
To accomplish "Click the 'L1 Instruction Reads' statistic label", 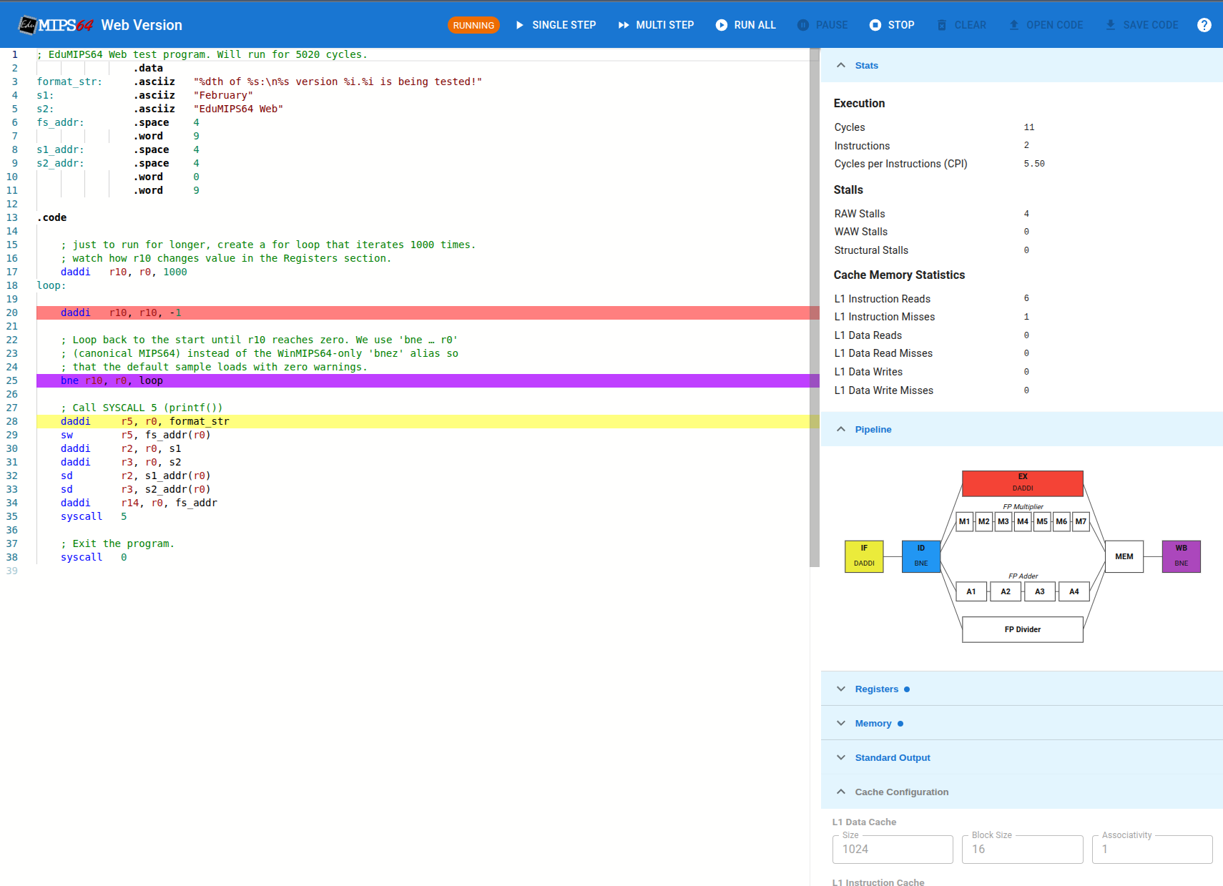I will [x=883, y=299].
